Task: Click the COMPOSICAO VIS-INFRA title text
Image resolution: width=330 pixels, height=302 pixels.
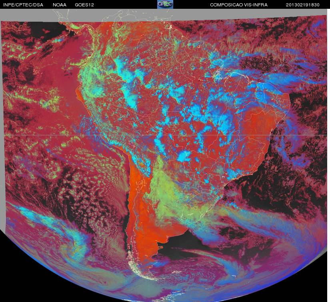Action: 239,5
